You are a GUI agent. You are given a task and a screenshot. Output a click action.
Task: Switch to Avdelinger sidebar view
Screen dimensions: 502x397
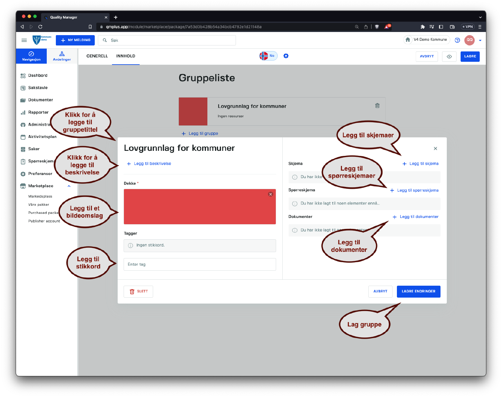62,56
